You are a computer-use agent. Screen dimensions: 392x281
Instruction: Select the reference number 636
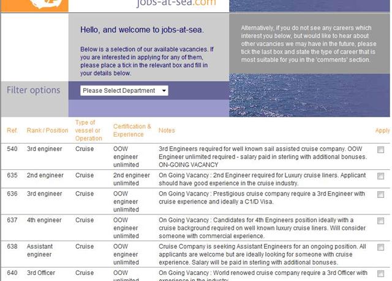pos(12,194)
